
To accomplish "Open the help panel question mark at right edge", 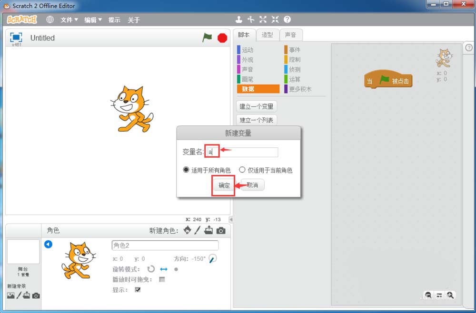I will 469,47.
